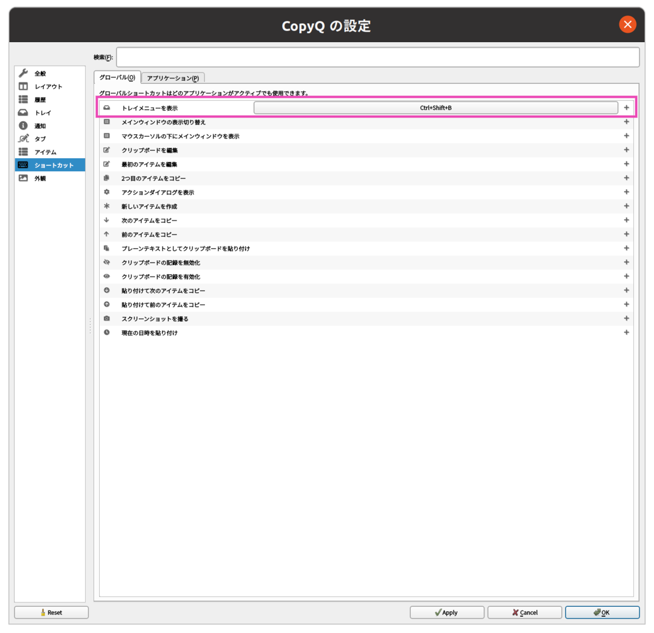Click the wrench icon beside 全般
Viewport: 654px width, 633px height.
23,73
